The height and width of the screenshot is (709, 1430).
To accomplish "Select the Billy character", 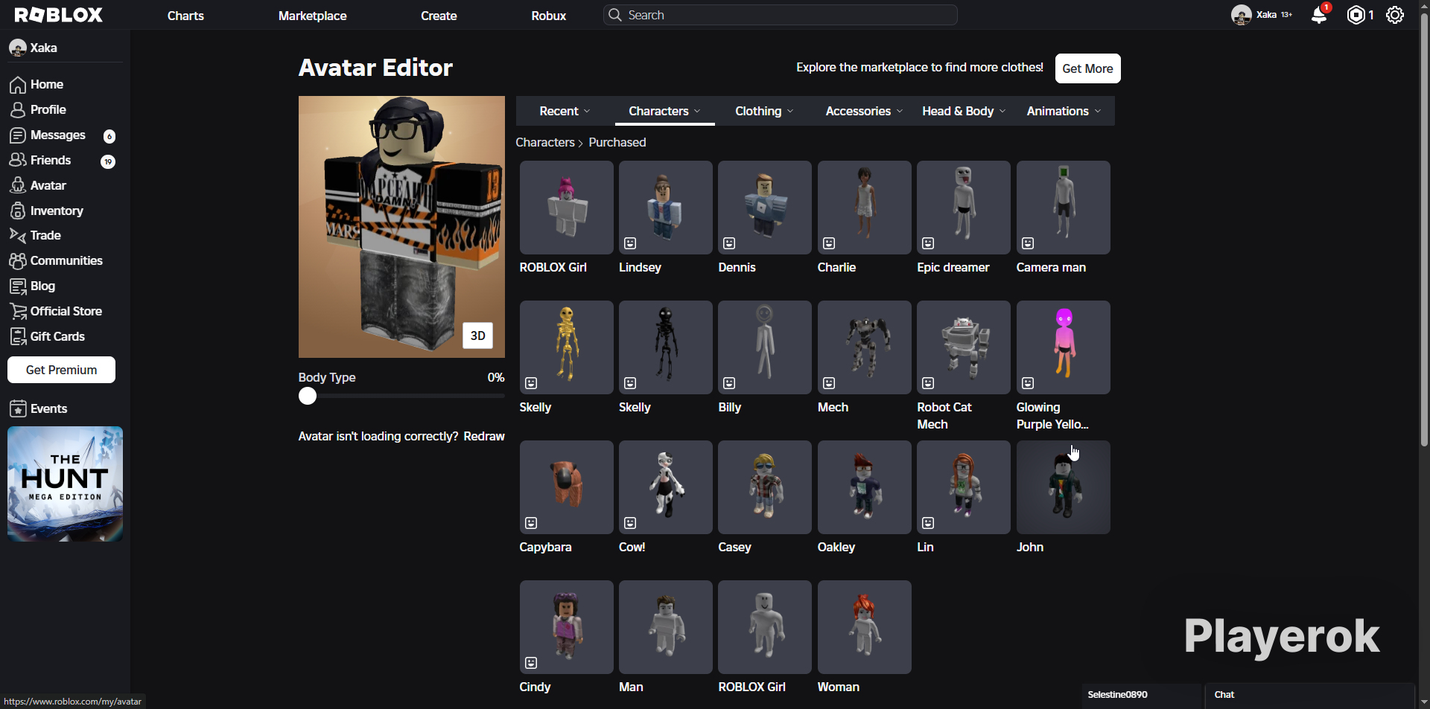I will pos(765,347).
